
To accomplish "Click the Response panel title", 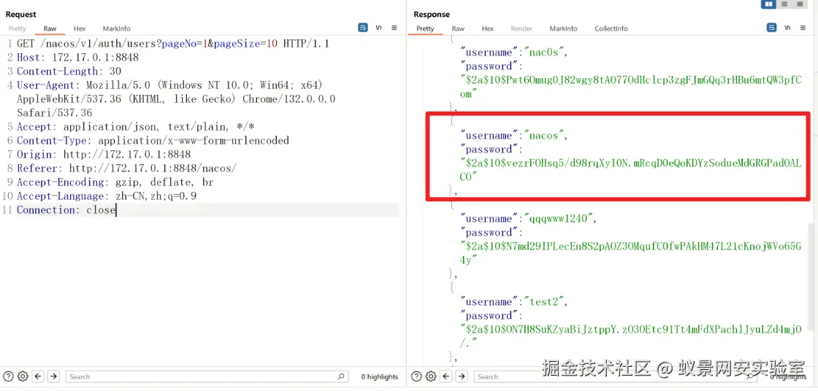I will (432, 15).
